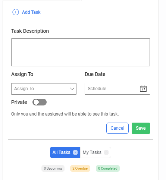The image size is (166, 180).
Task: Click the Task Description heading label
Action: pyautogui.click(x=30, y=31)
